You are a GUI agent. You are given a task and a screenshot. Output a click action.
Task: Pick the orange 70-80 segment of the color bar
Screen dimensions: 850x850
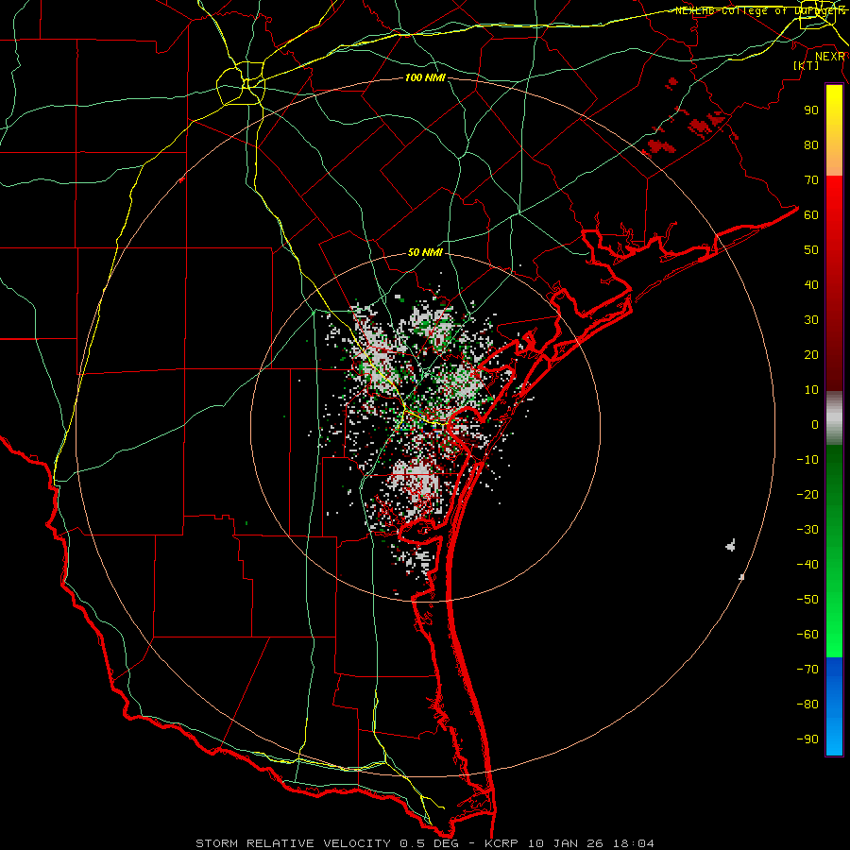(x=834, y=160)
